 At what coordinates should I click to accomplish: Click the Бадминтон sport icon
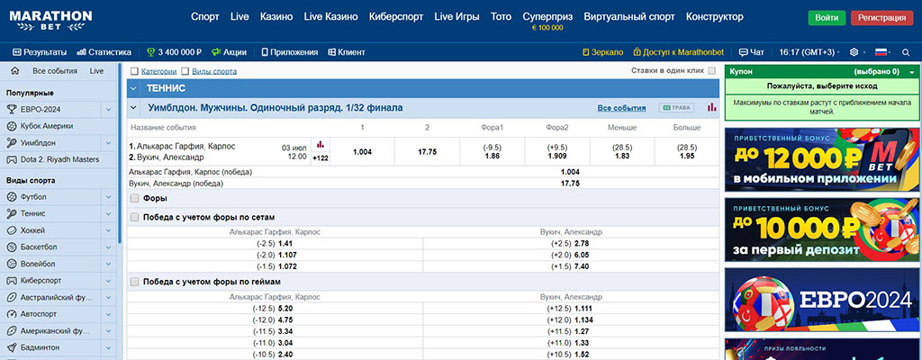coord(11,347)
